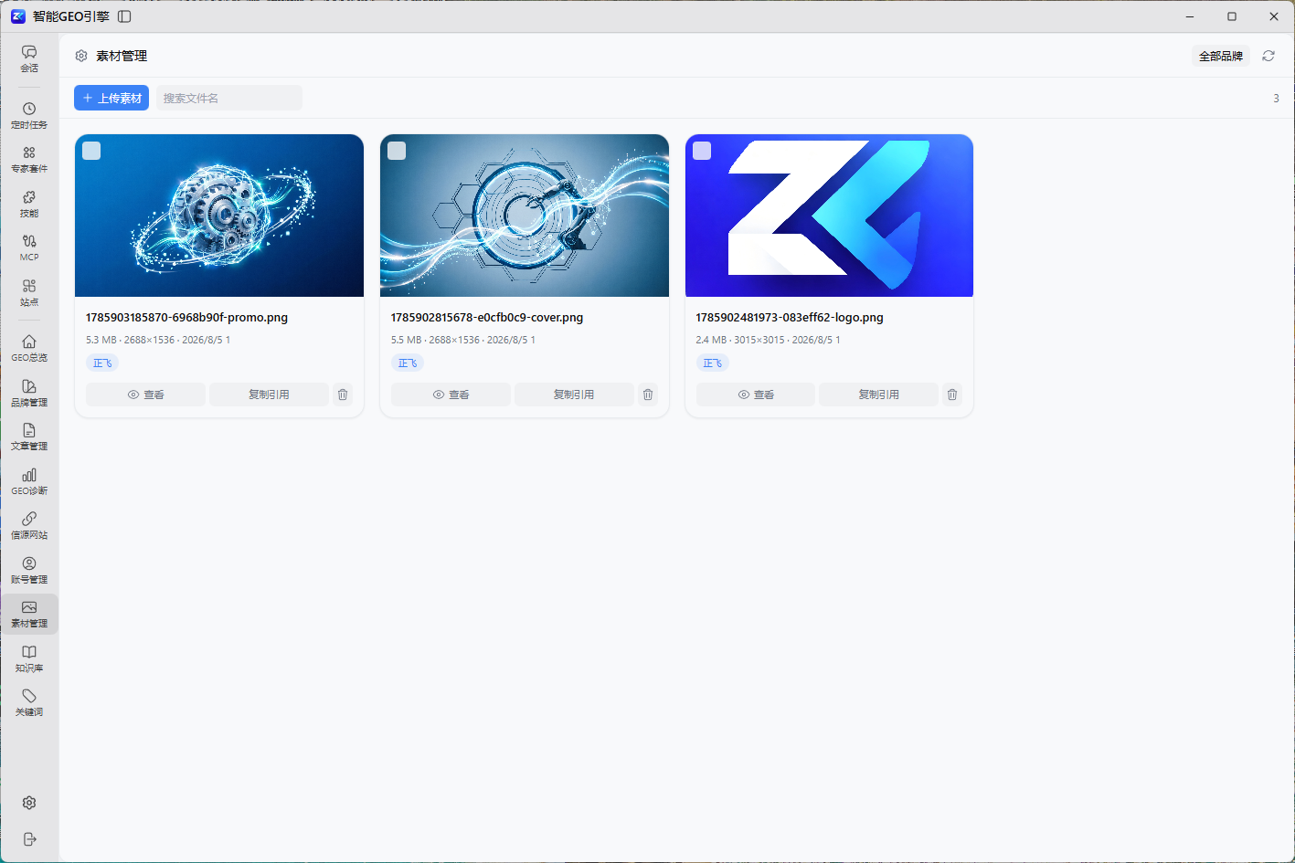Click 复制引用 for promo.png
This screenshot has height=863, width=1295.
click(269, 395)
